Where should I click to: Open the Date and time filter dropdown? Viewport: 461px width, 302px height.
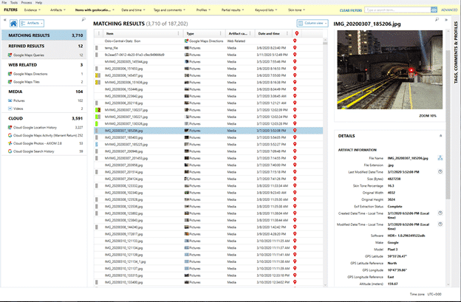tap(133, 10)
